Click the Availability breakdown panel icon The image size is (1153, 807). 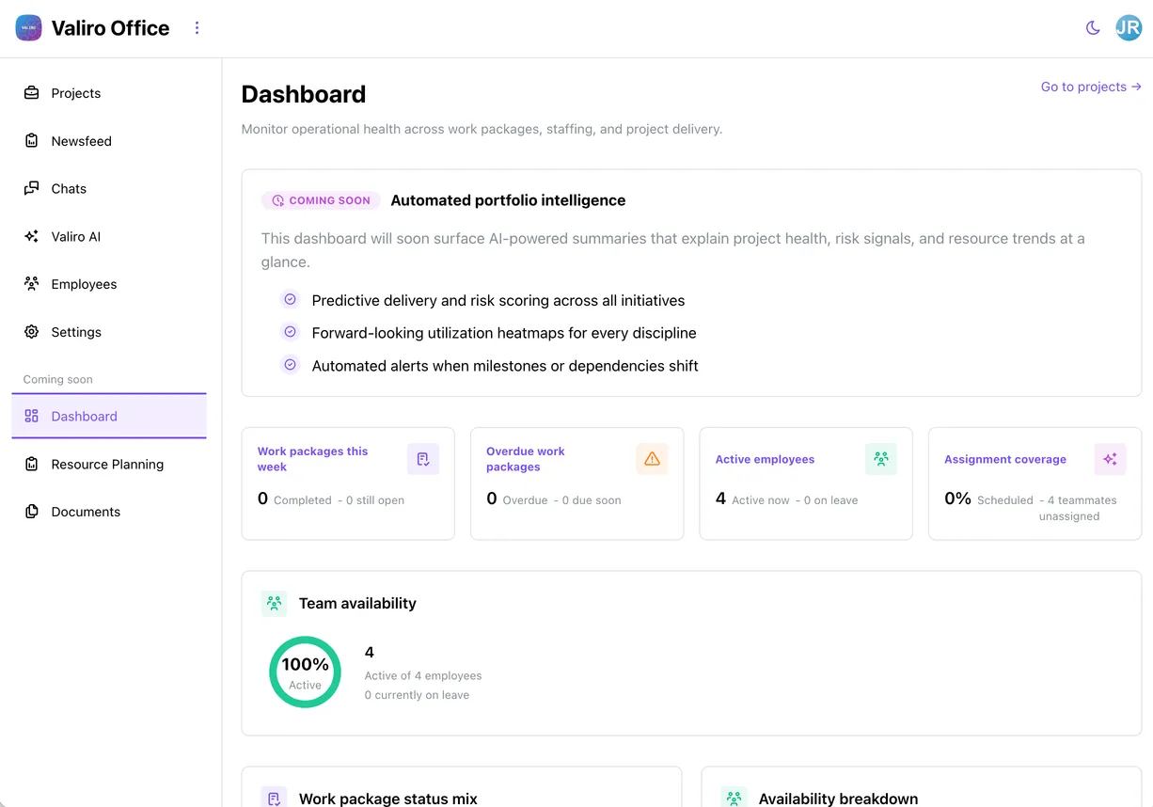733,798
